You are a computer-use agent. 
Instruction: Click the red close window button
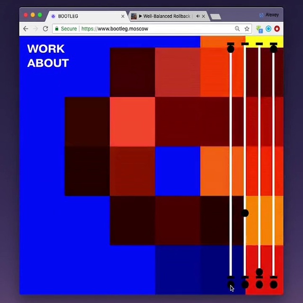(x=26, y=15)
